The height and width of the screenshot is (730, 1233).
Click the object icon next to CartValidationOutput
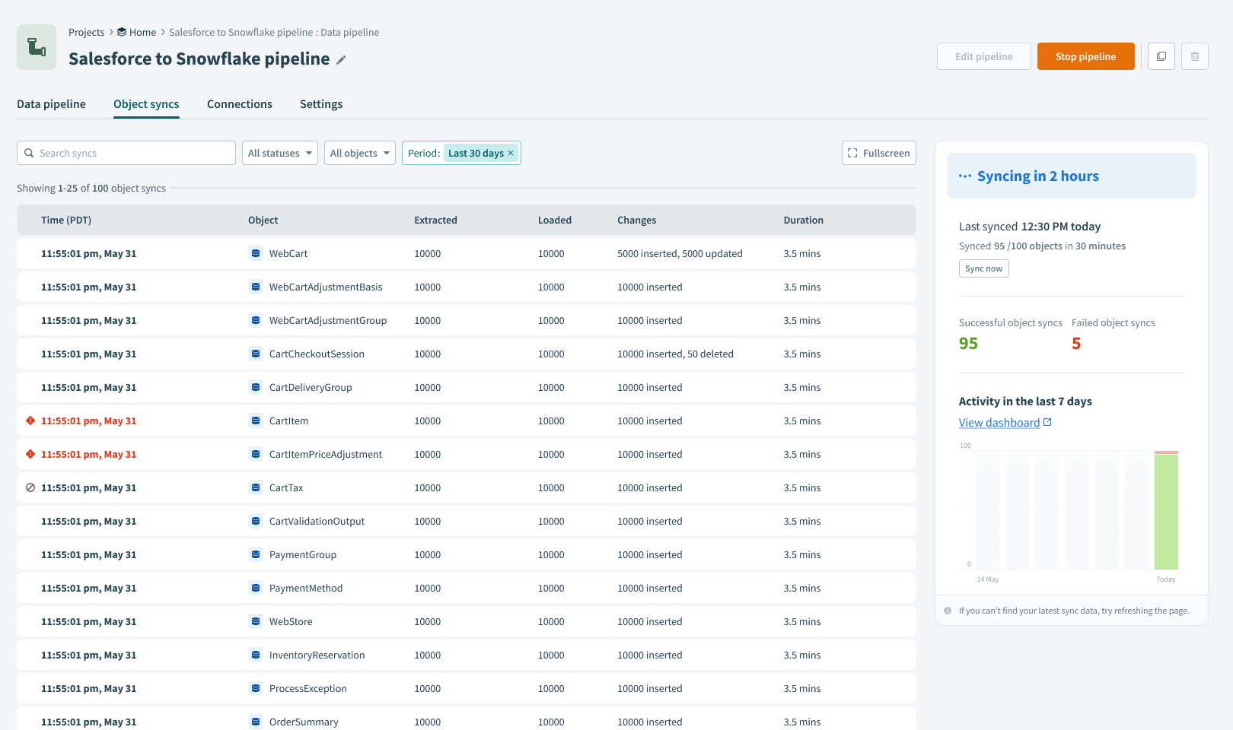point(256,521)
